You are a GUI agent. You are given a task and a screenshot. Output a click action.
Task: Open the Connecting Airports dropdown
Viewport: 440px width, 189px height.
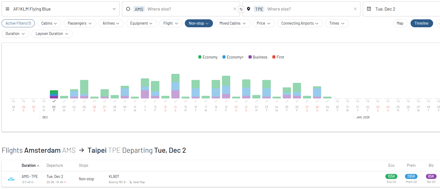pyautogui.click(x=300, y=23)
